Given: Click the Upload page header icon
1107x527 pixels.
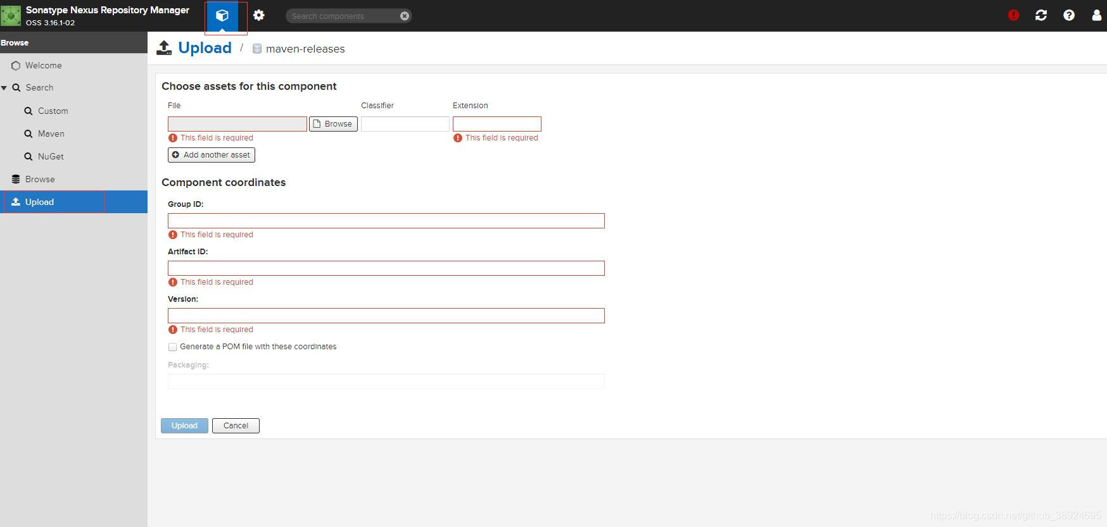Looking at the screenshot, I should [x=164, y=48].
